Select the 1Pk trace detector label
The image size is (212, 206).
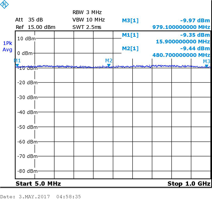pos(7,43)
